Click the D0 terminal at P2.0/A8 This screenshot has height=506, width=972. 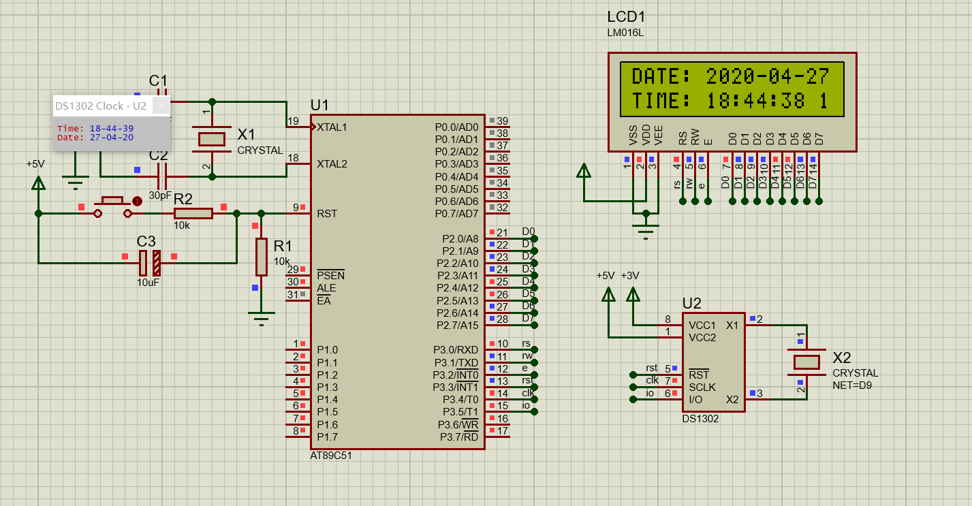(x=535, y=238)
